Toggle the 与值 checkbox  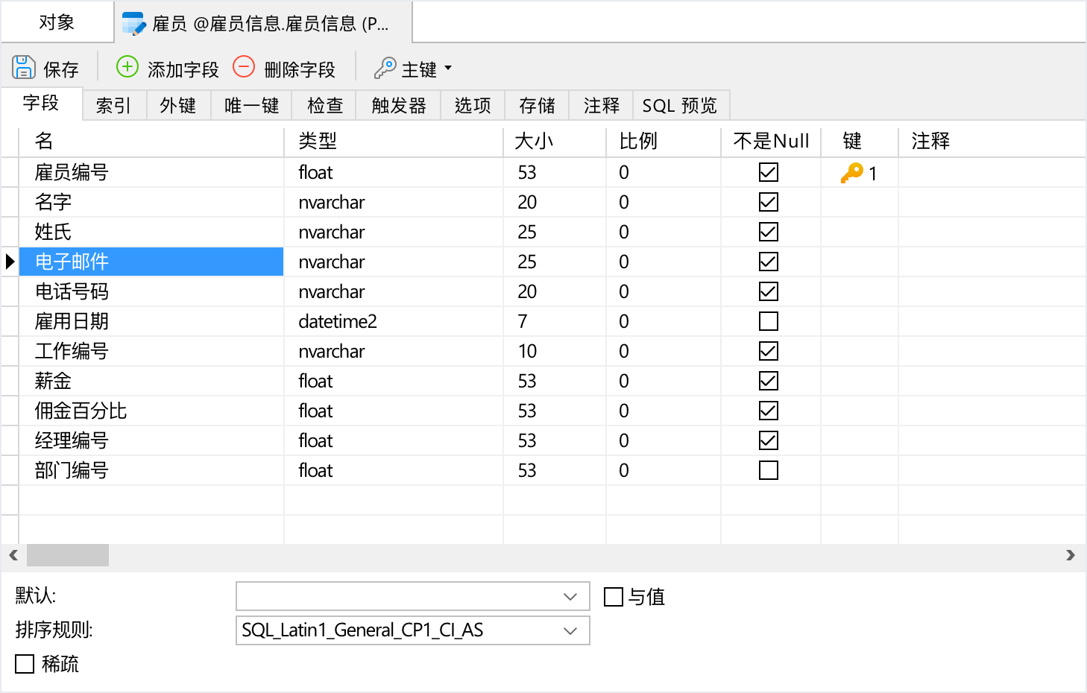point(614,597)
